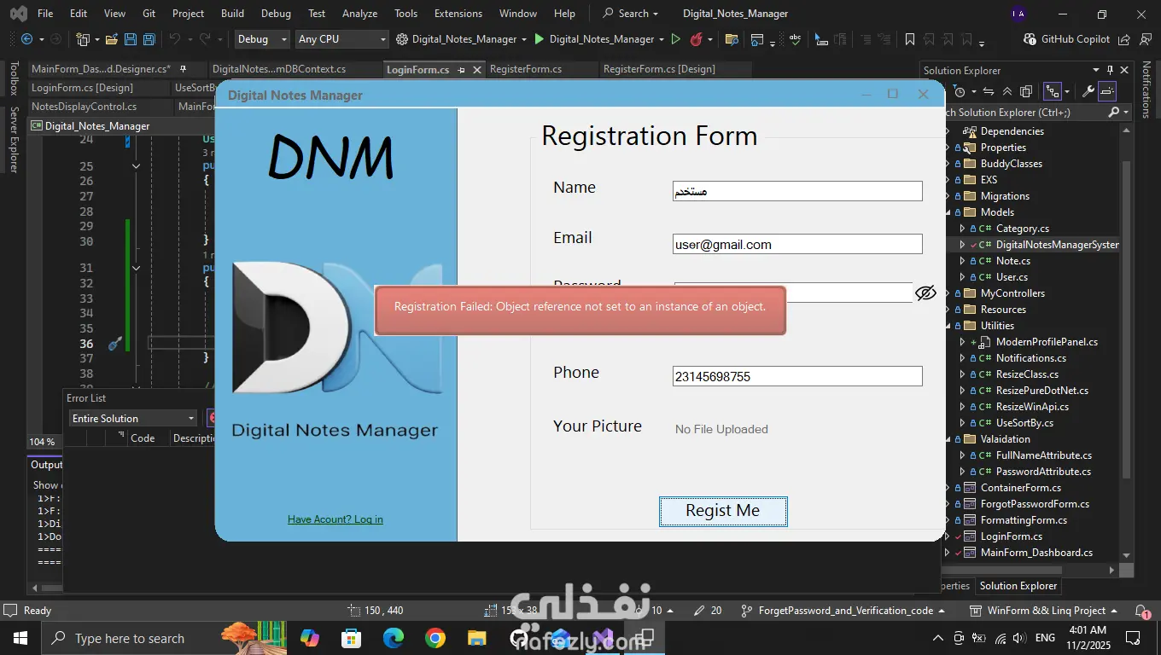Close the LoginForm.cs tab
Viewport: 1161px width, 655px height.
pos(477,70)
